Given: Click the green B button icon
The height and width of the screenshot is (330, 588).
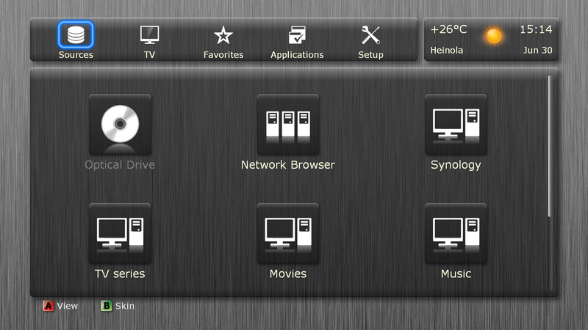Looking at the screenshot, I should (107, 306).
